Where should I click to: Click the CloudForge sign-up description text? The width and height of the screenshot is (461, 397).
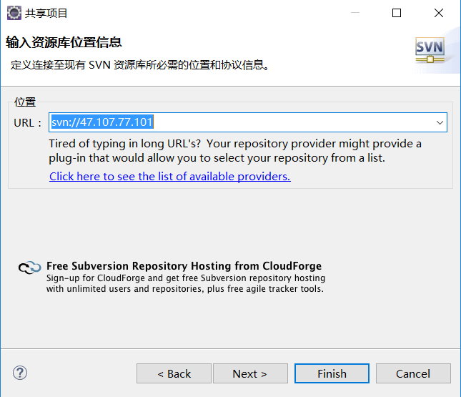point(186,283)
